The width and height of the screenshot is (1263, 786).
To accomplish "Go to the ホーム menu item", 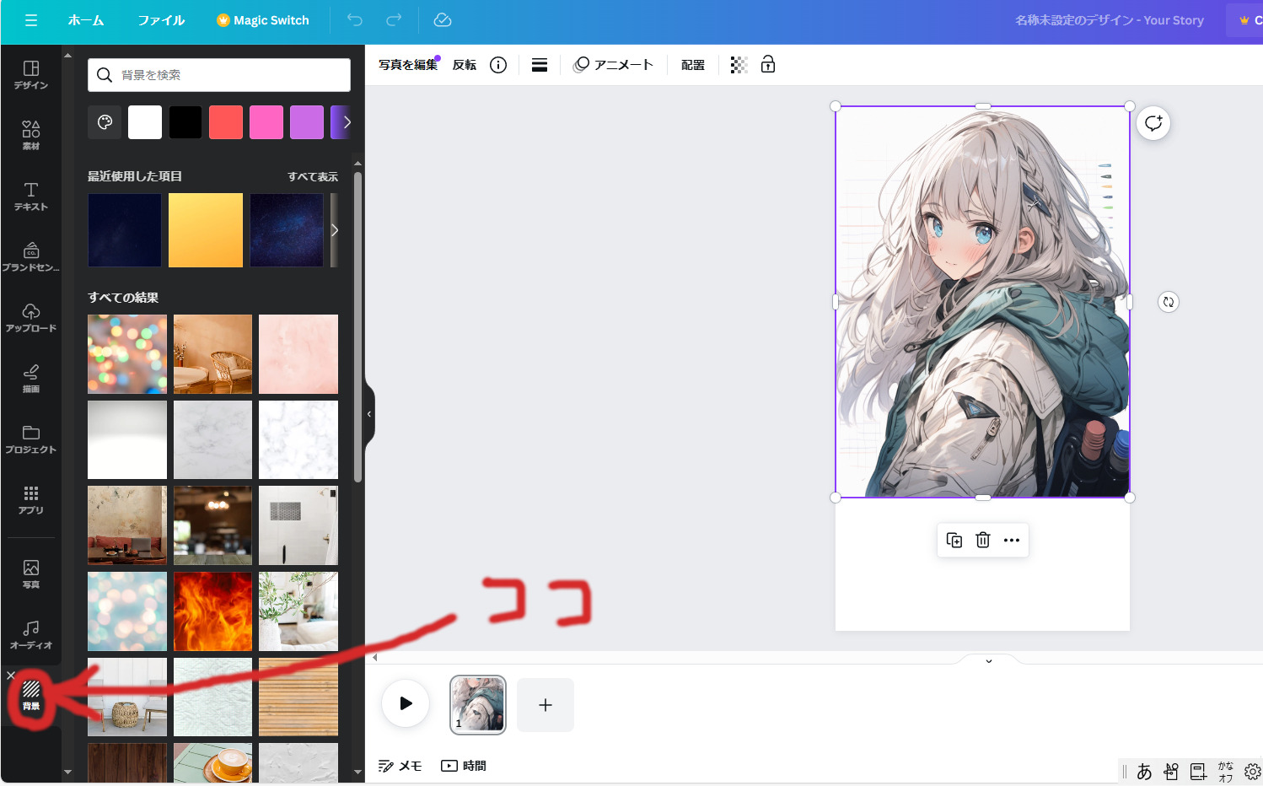I will [x=86, y=20].
